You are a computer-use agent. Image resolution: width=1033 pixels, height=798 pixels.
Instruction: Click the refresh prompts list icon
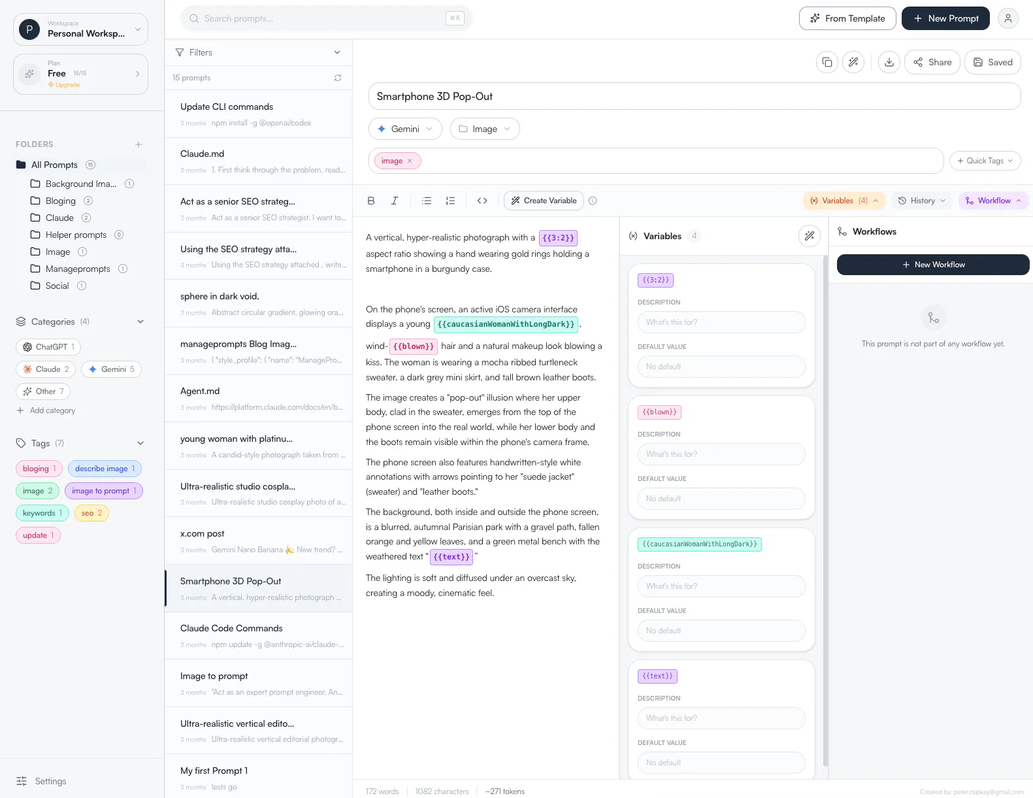coord(338,78)
